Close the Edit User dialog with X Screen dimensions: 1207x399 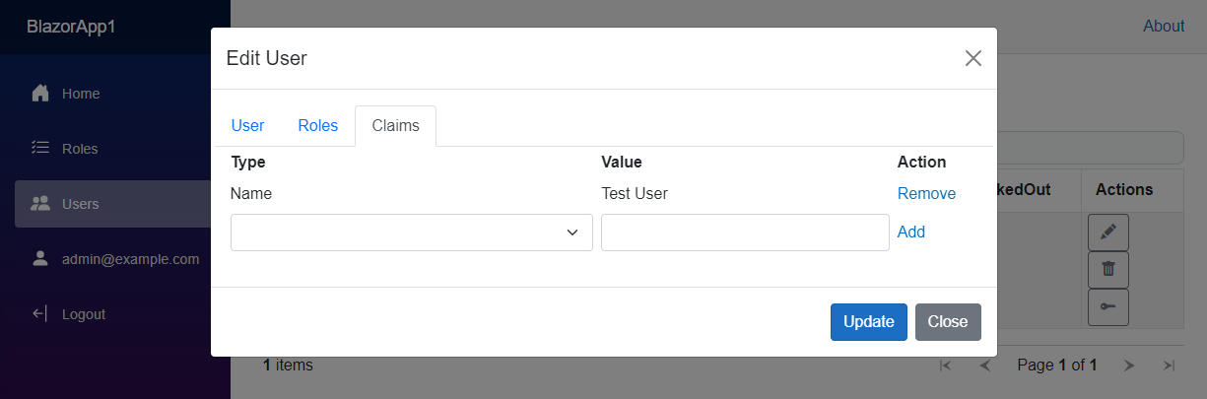[x=973, y=58]
